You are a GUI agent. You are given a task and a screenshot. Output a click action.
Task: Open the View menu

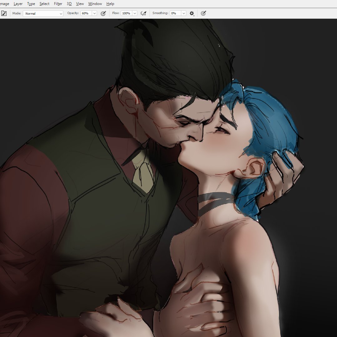(80, 4)
